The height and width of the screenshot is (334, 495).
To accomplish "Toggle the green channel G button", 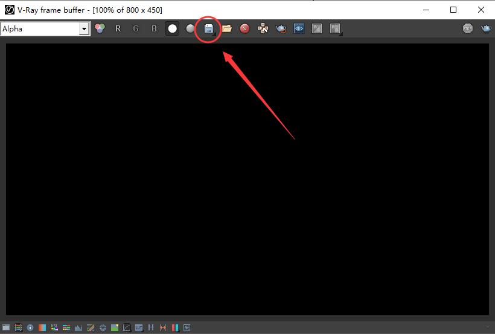I will coord(136,29).
